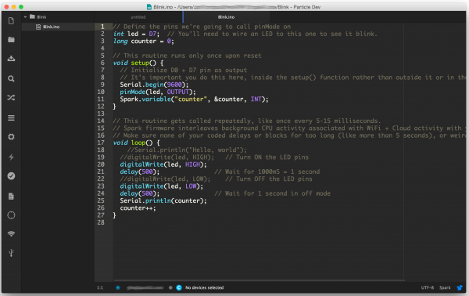Switch to the untitled tab

138,17
